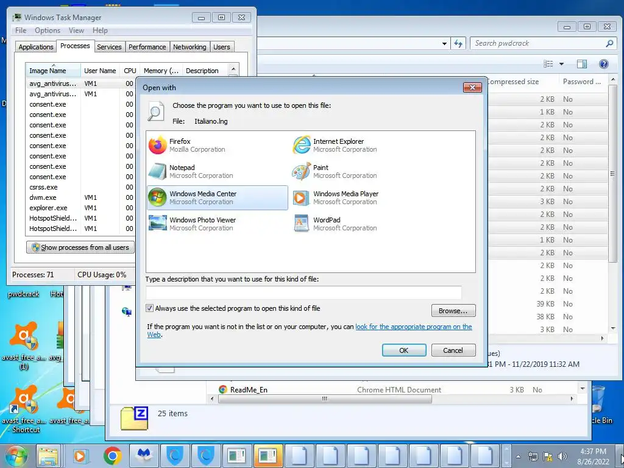Open the taskbar clock showing 4:37 PM
This screenshot has height=468, width=624.
[x=594, y=456]
